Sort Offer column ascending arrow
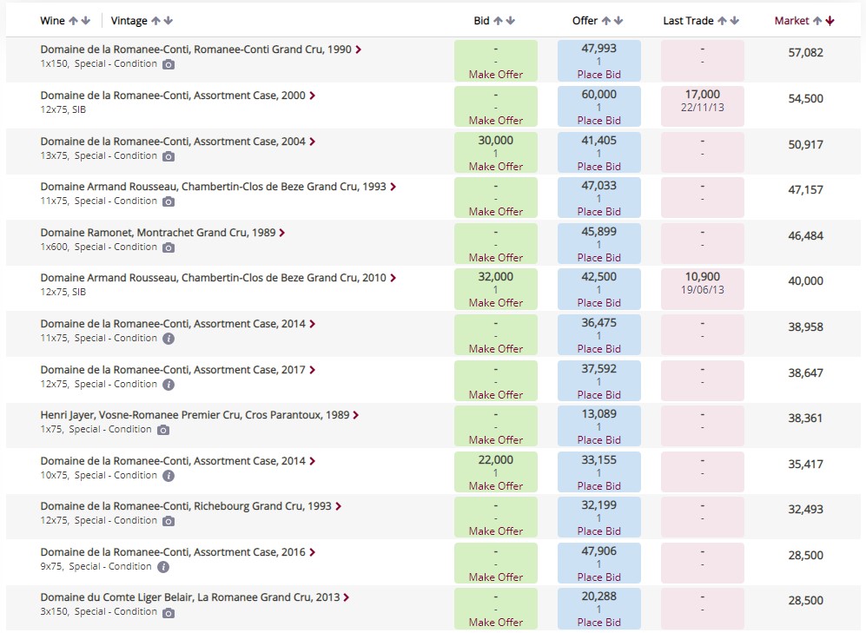Screen dimensions: 866x633 tap(606, 21)
